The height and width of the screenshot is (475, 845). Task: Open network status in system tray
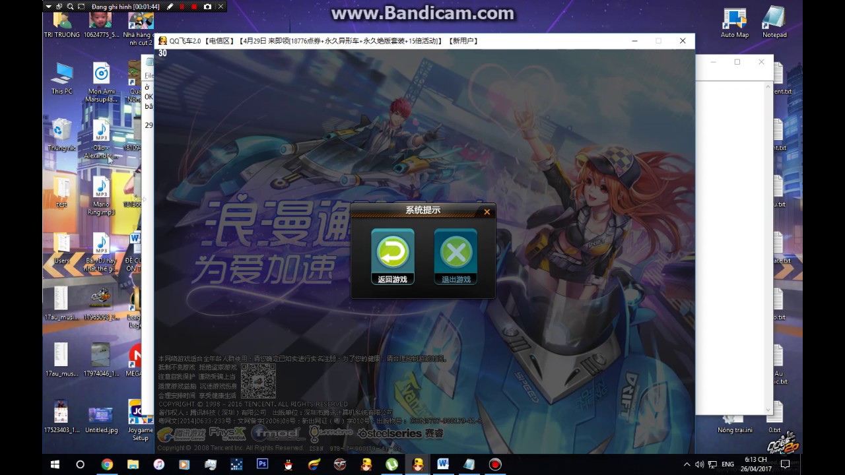point(712,464)
